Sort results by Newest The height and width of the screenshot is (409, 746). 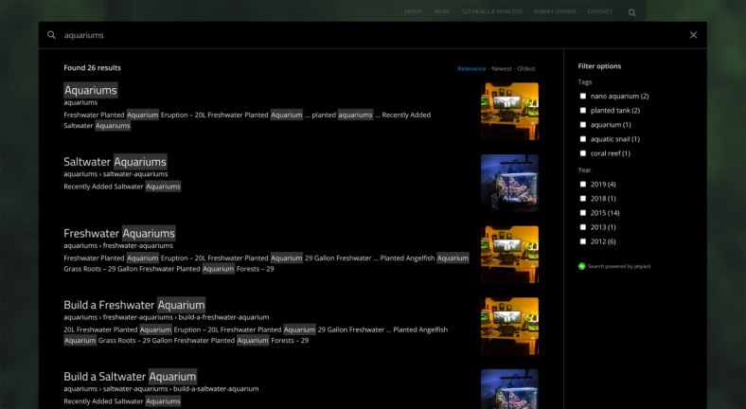[x=502, y=68]
